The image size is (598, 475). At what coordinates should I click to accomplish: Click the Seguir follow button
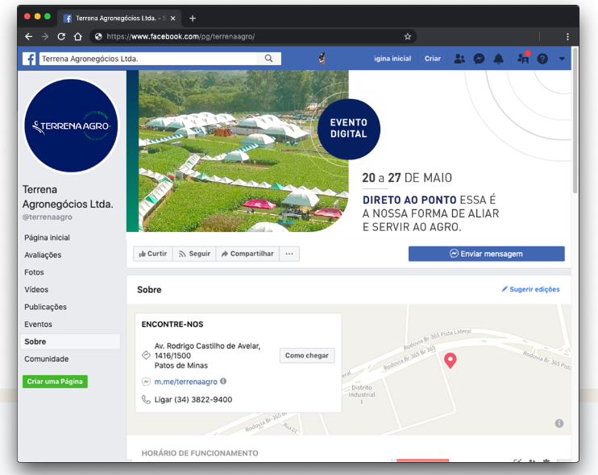click(194, 254)
